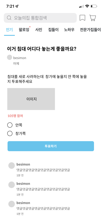Select the 창가쪽 radio option
The image size is (101, 220).
click(10, 133)
